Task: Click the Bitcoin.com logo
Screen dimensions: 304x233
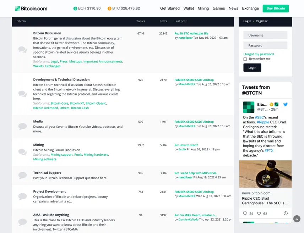Action: [x=31, y=9]
